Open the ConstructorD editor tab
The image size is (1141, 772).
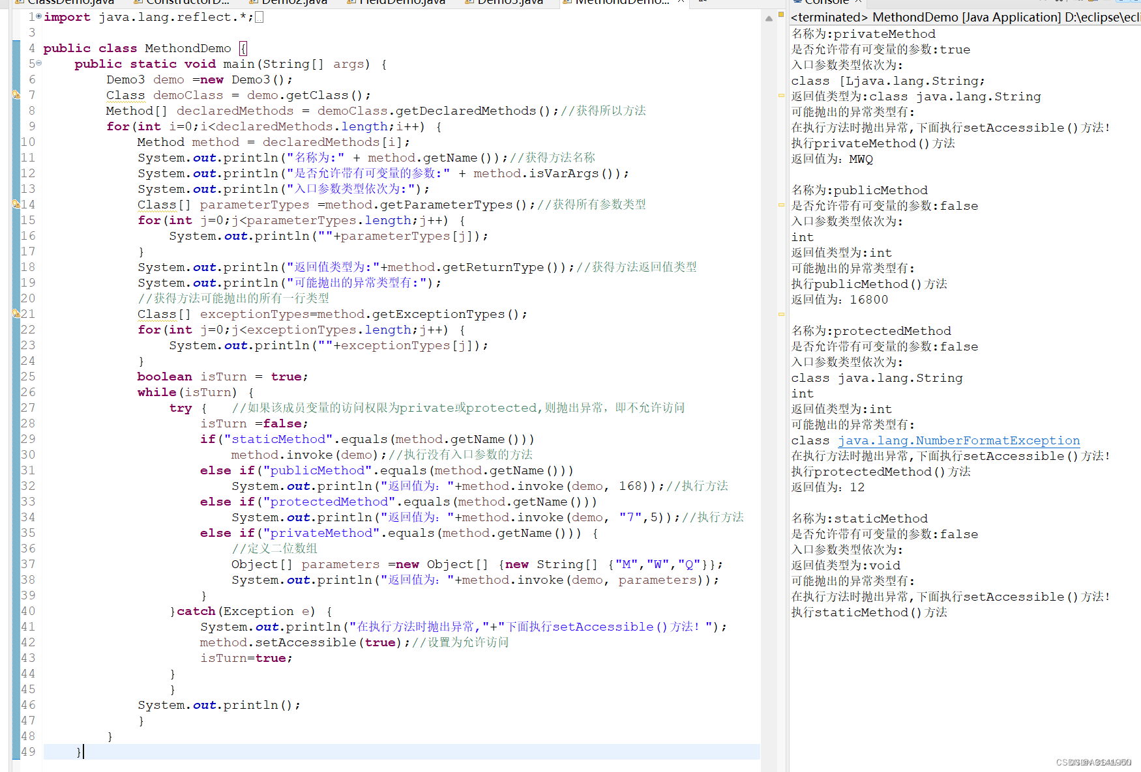[183, 3]
